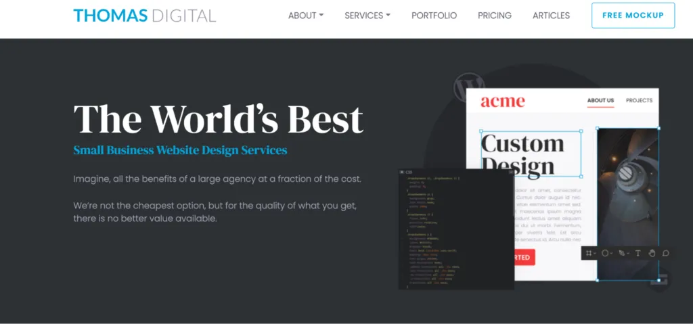Visit the Articles page
Screen dimensions: 693x324
[x=551, y=16]
